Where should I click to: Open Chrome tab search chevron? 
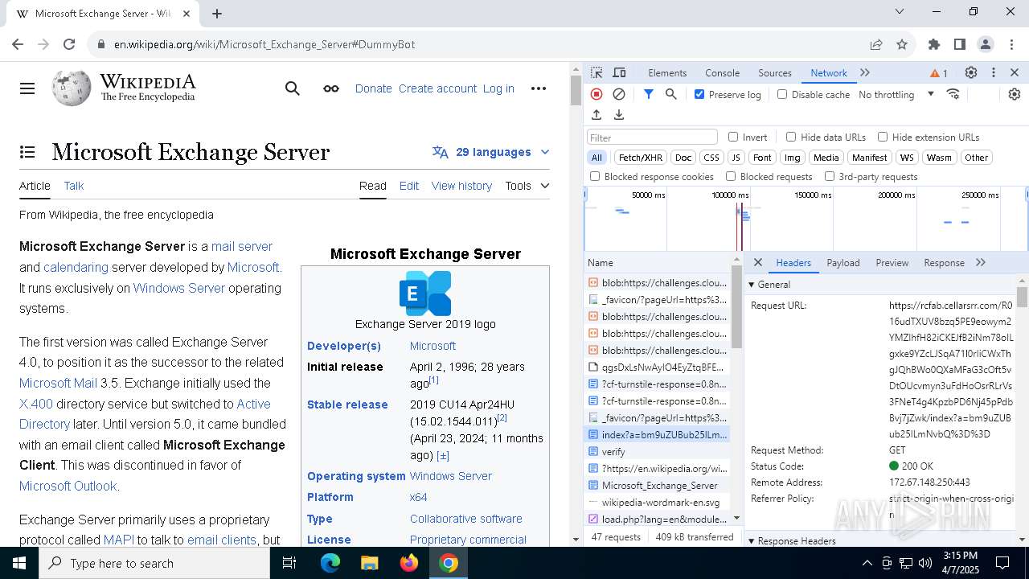(x=900, y=12)
